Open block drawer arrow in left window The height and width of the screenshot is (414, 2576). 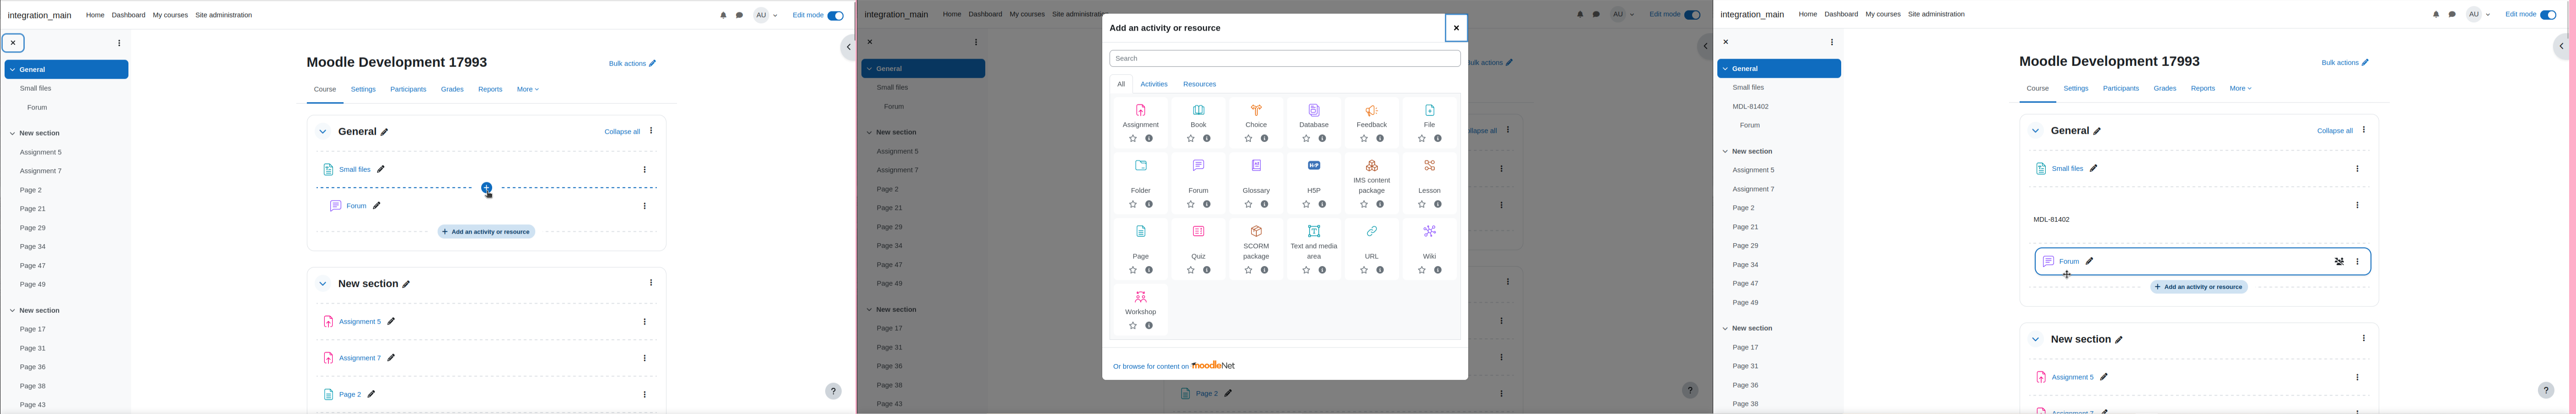pyautogui.click(x=848, y=47)
